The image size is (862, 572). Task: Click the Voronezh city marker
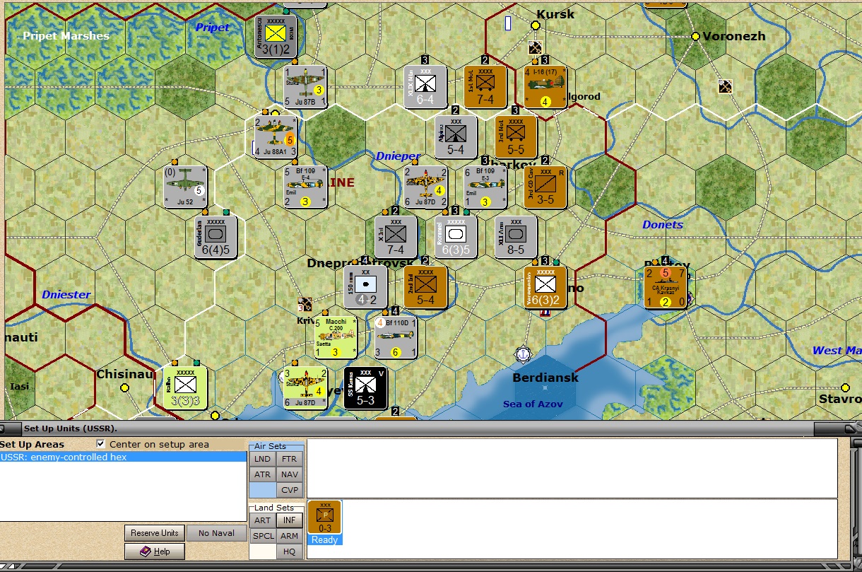(695, 36)
